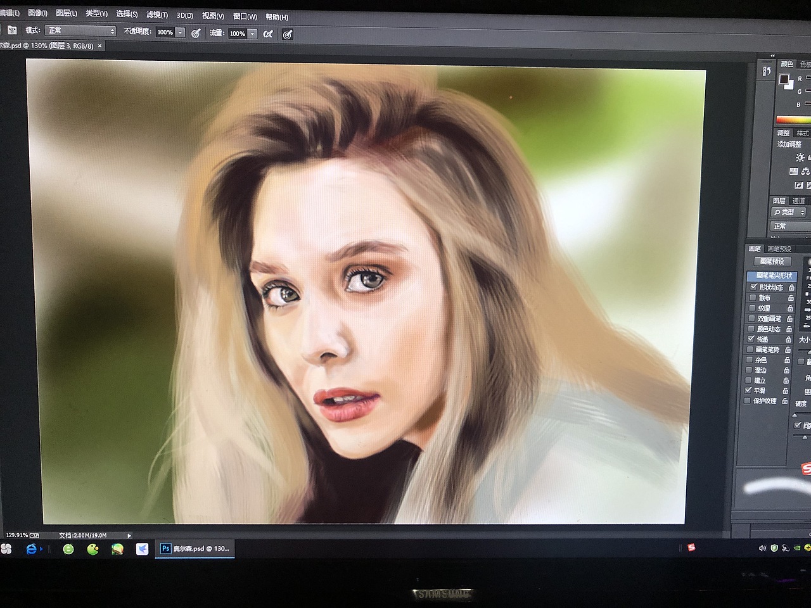This screenshot has width=811, height=608.
Task: Click the background color swatch
Action: tap(789, 84)
